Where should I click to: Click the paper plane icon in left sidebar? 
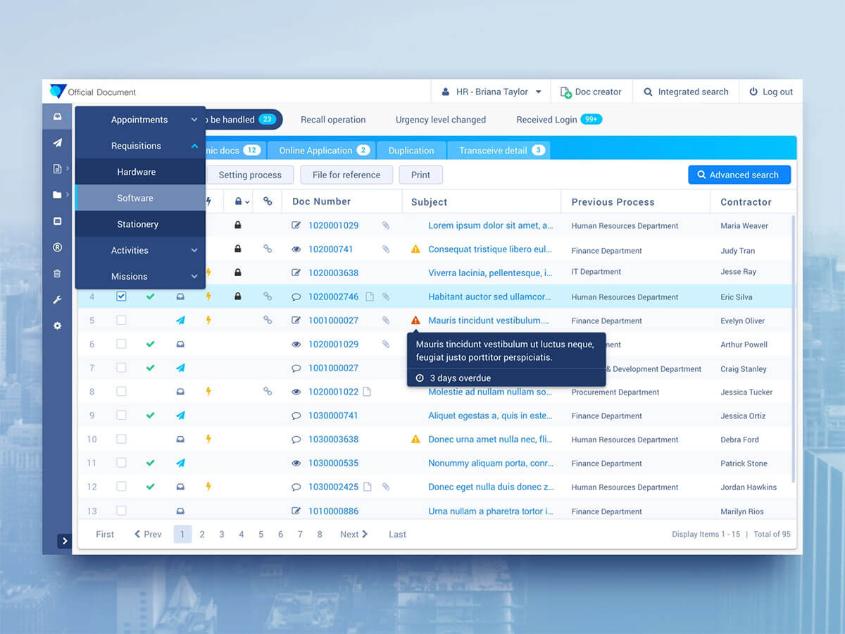(x=57, y=143)
